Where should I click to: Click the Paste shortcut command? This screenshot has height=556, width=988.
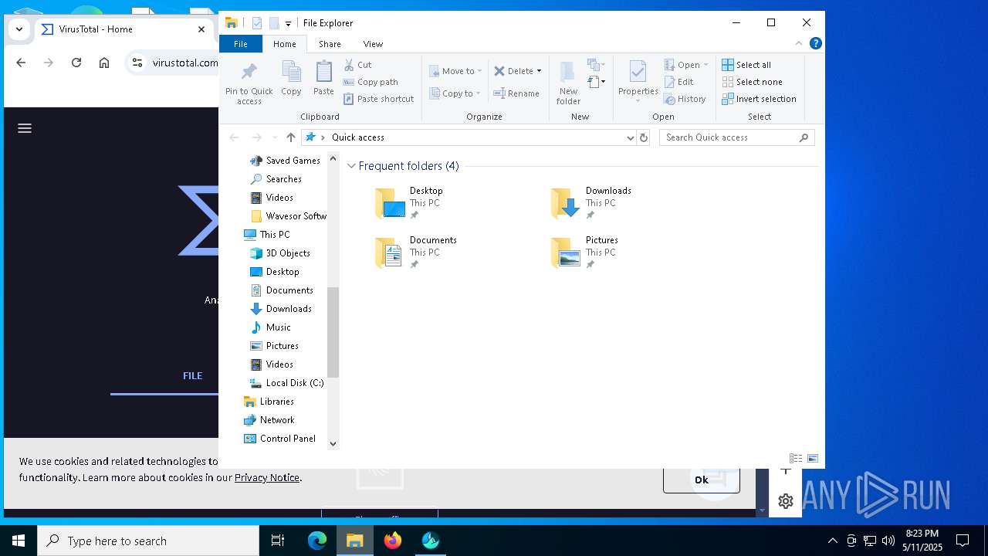point(378,99)
